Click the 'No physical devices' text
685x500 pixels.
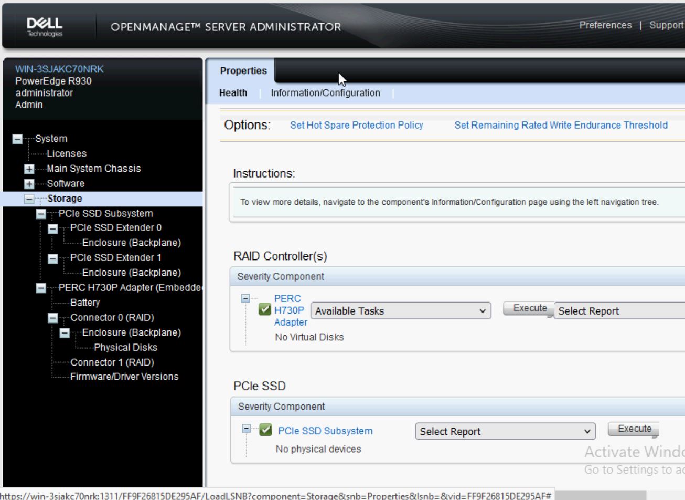coord(318,449)
